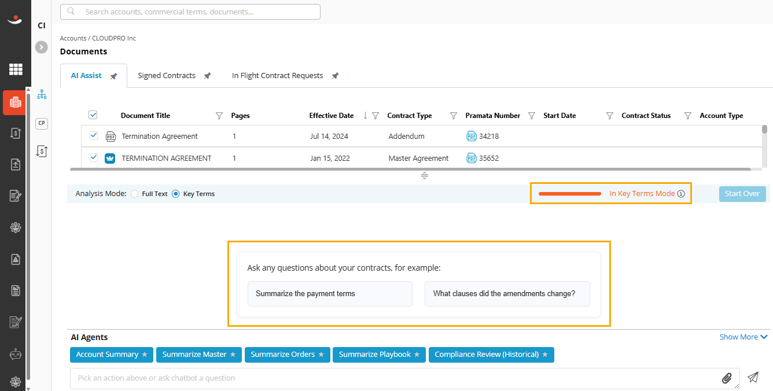Open the Document Title column filter
This screenshot has width=773, height=391.
219,116
